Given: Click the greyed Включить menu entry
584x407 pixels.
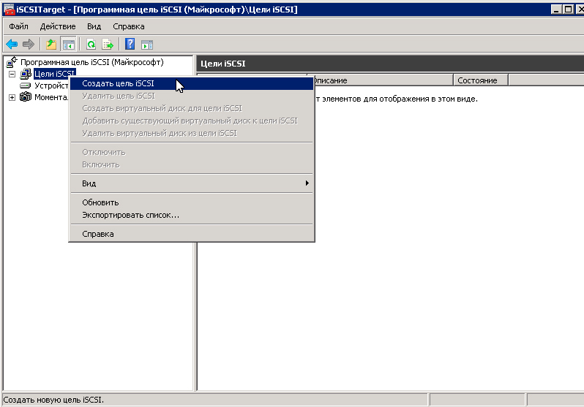Looking at the screenshot, I should 192,164.
